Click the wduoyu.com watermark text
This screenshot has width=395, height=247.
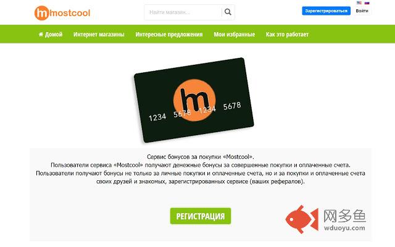click(344, 228)
